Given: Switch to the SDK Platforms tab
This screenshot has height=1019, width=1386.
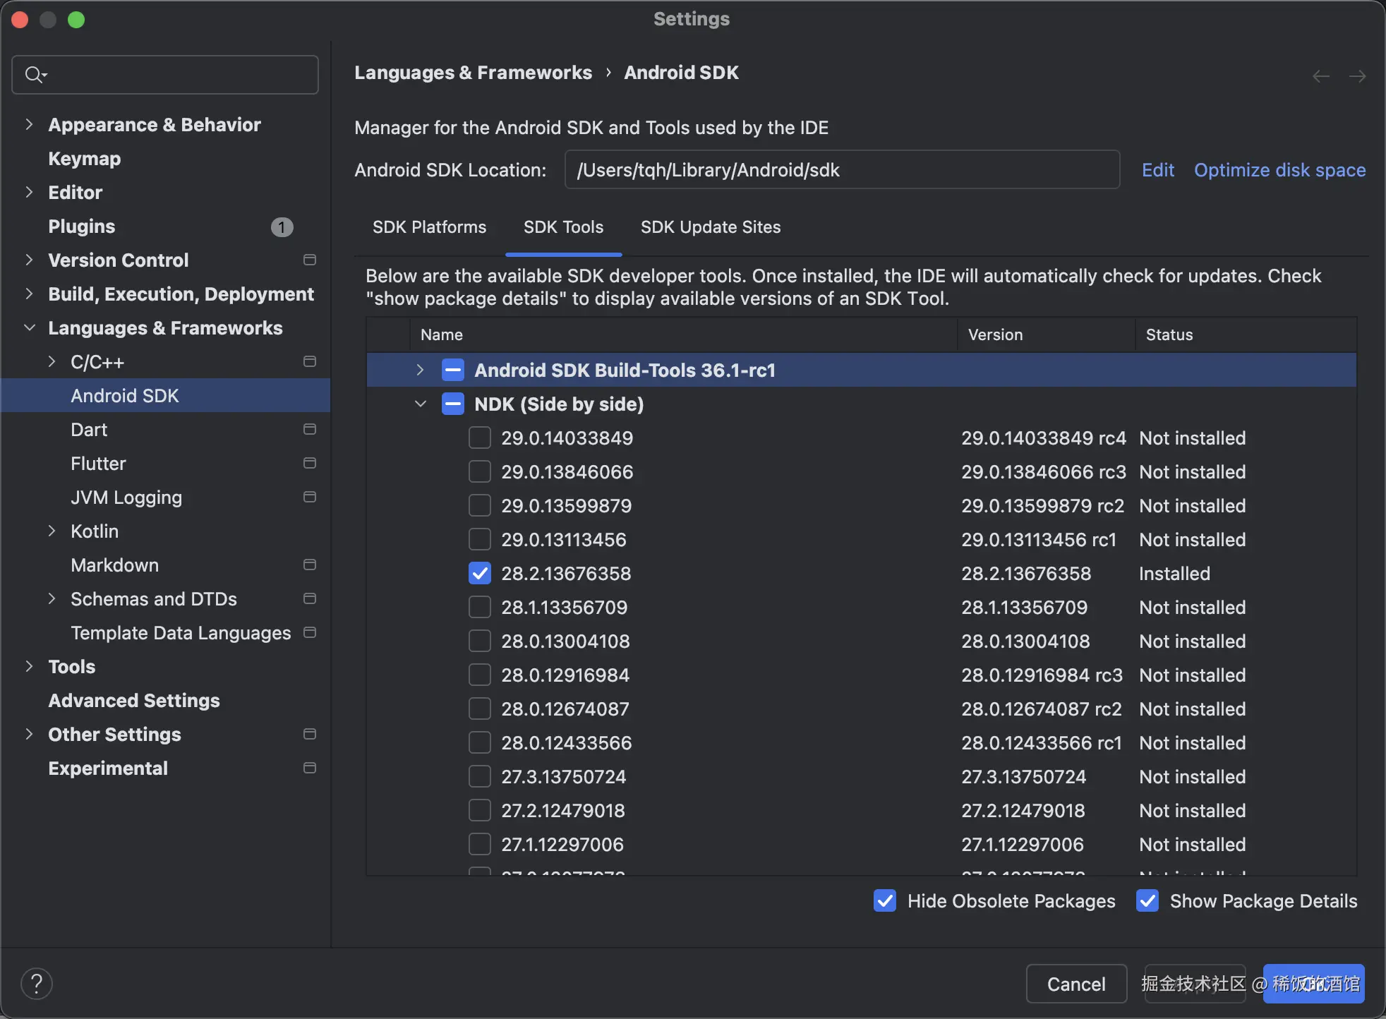Looking at the screenshot, I should click(x=429, y=227).
